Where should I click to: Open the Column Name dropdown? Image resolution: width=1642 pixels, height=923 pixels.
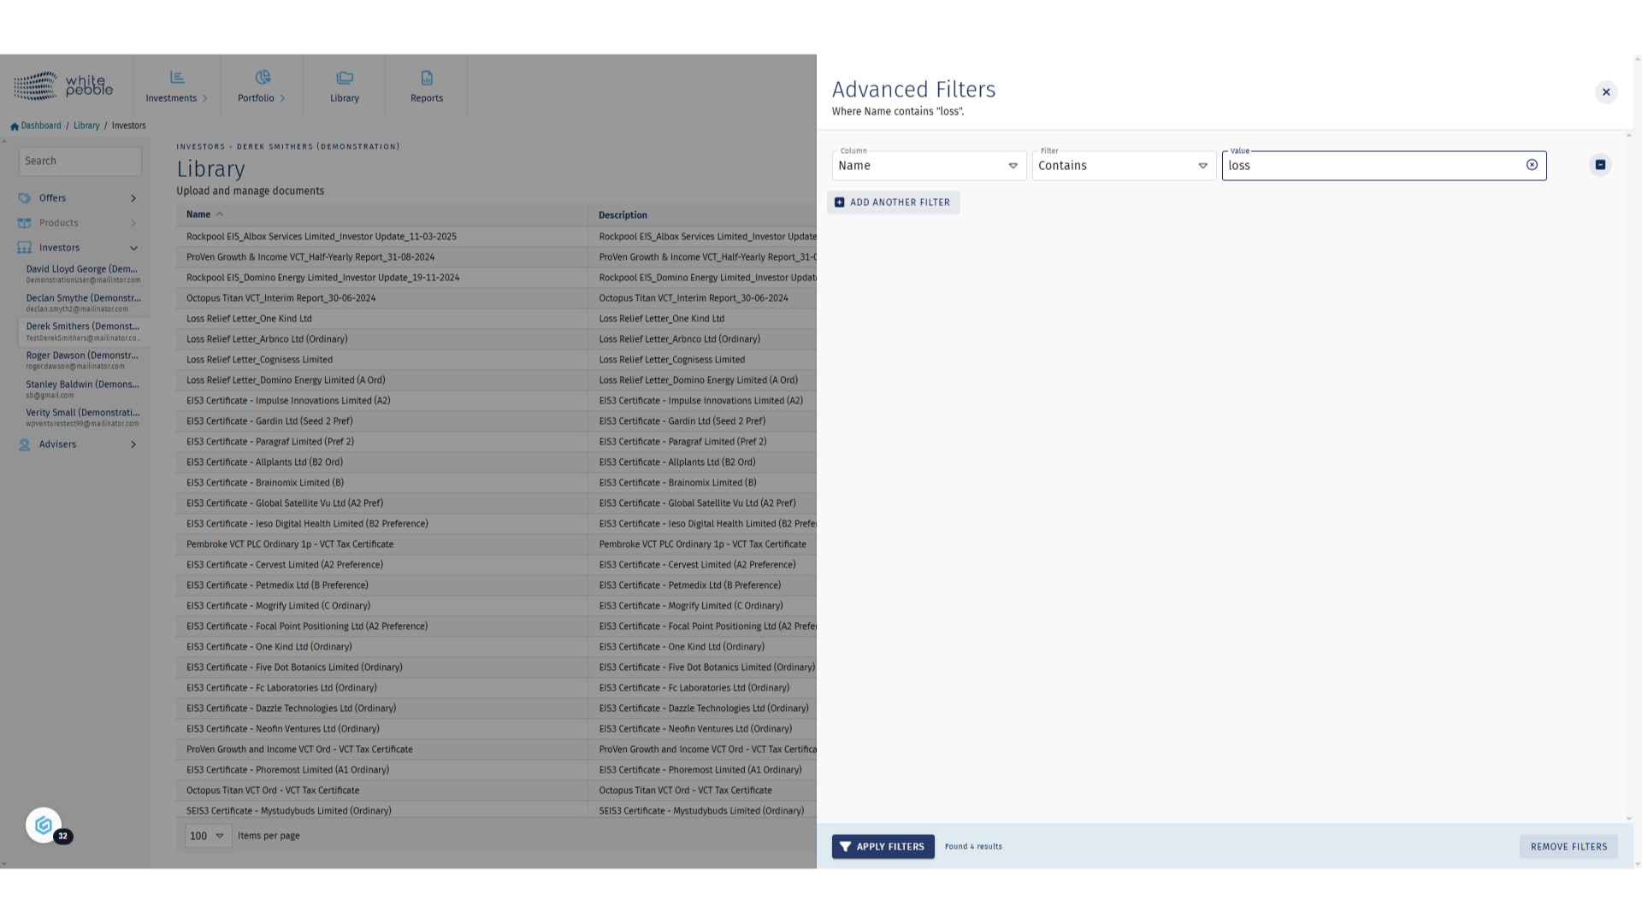click(x=929, y=166)
